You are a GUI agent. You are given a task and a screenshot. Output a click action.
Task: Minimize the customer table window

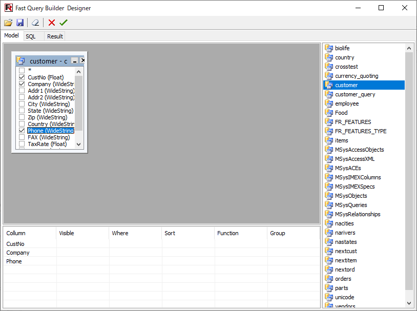pos(75,61)
